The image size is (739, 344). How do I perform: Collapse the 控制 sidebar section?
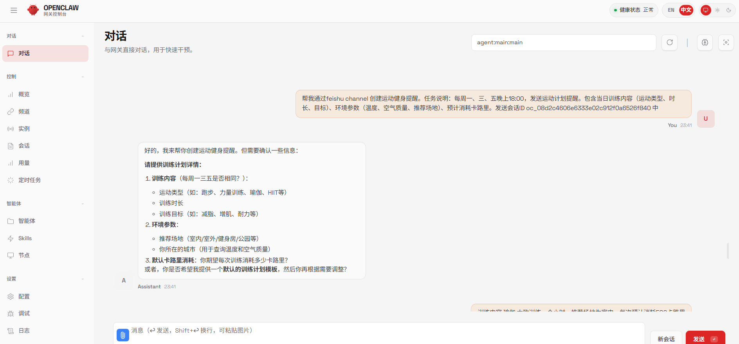tap(83, 77)
